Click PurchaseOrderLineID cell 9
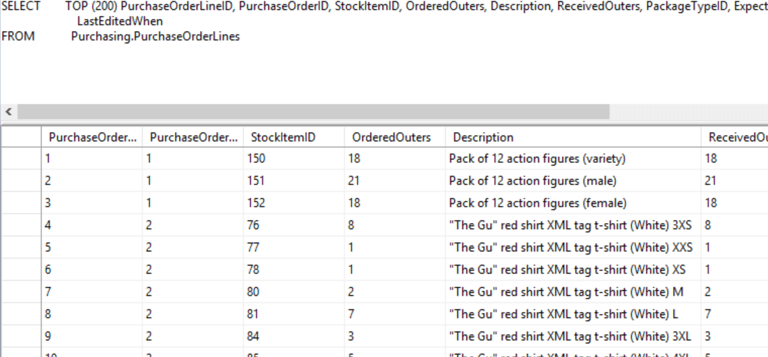This screenshot has width=768, height=357. [x=92, y=336]
